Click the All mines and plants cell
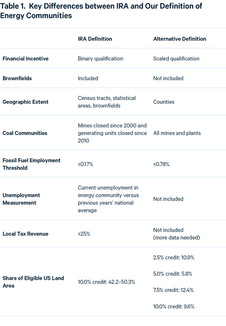The image size is (226, 326). click(x=177, y=133)
